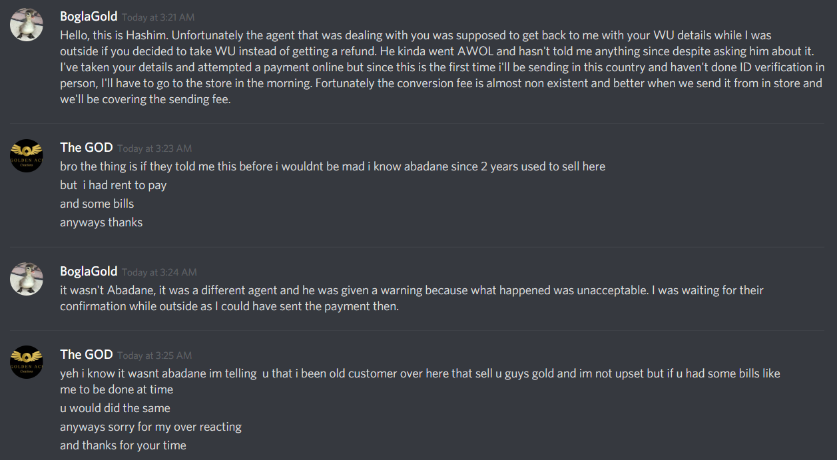Open BoglaGold's avatar beside the 3:24 AM message
Screen dimensions: 837x460
[x=27, y=280]
